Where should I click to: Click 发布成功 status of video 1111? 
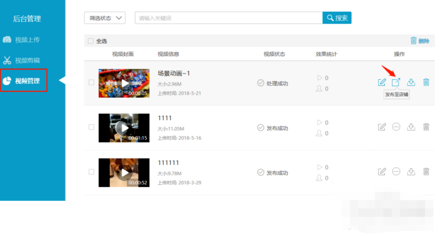(x=277, y=128)
